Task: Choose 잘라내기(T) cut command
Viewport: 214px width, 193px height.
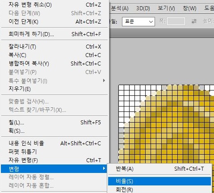Action: click(55, 47)
